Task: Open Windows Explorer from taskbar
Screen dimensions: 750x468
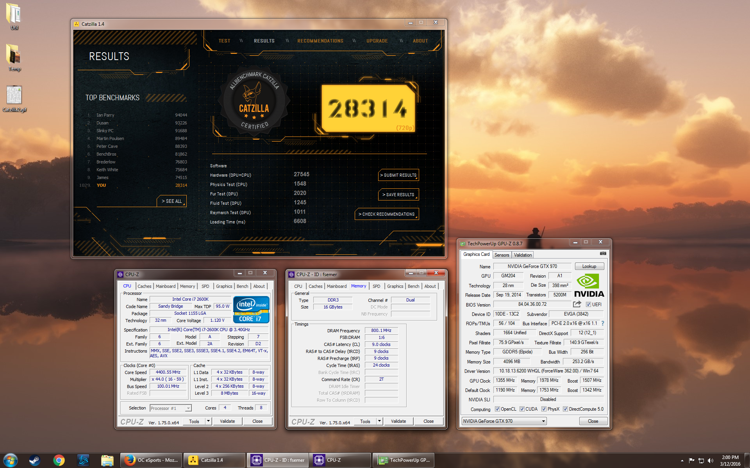Action: pyautogui.click(x=107, y=460)
